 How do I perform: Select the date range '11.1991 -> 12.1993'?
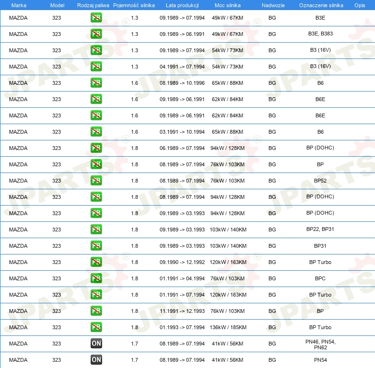pos(182,311)
